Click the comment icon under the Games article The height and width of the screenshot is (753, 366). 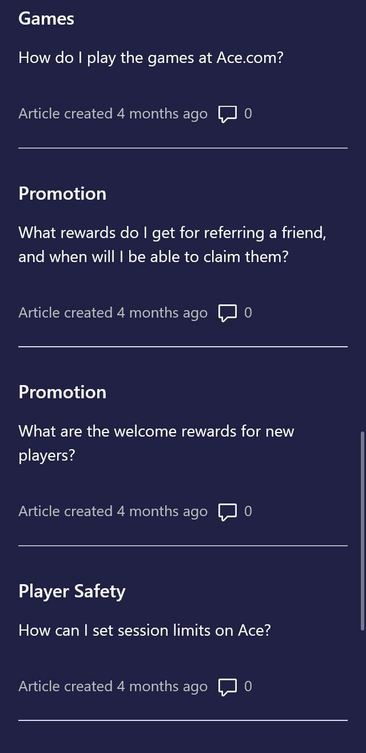[x=227, y=114]
